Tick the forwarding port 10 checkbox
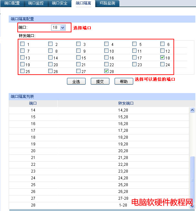The width and height of the screenshot is (196, 211). click(107, 51)
